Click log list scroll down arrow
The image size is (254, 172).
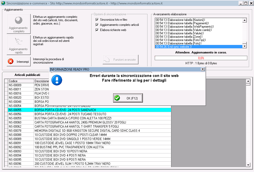tap(244, 46)
